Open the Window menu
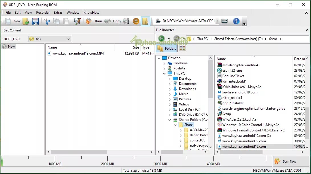 tap(73, 13)
